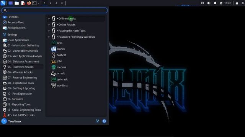Show All Applications category
This screenshot has width=245, height=137.
(23, 28)
